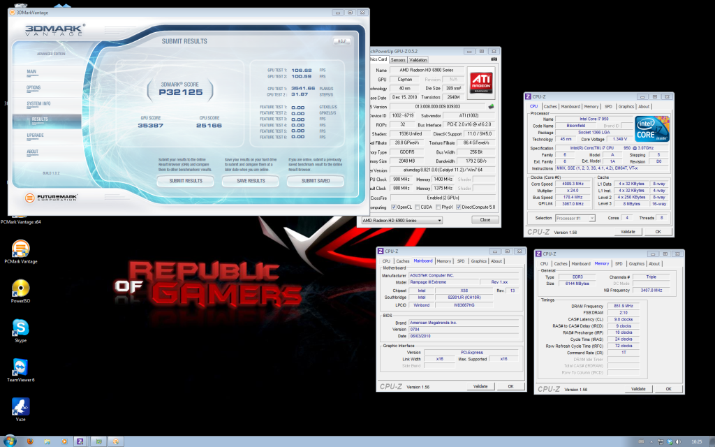
Task: Launch the TeamViewer 6 desktop icon
Action: [x=20, y=369]
